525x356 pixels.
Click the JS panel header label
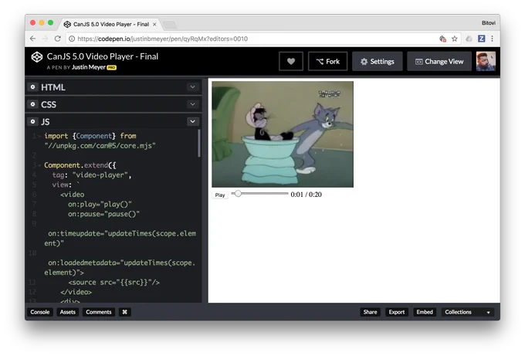[x=46, y=121]
